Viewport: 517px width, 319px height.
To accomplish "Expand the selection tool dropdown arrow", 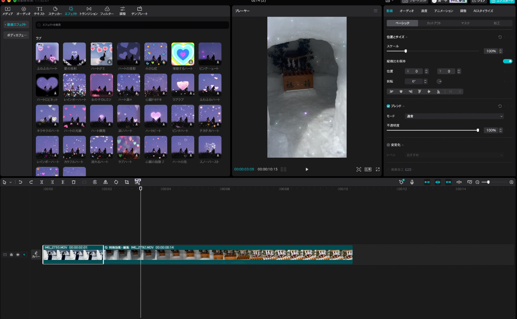I will tap(11, 182).
